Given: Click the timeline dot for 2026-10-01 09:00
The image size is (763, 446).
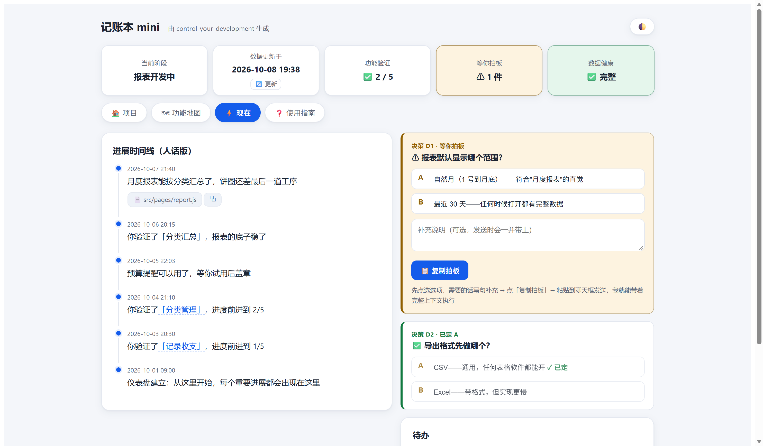Looking at the screenshot, I should (119, 370).
